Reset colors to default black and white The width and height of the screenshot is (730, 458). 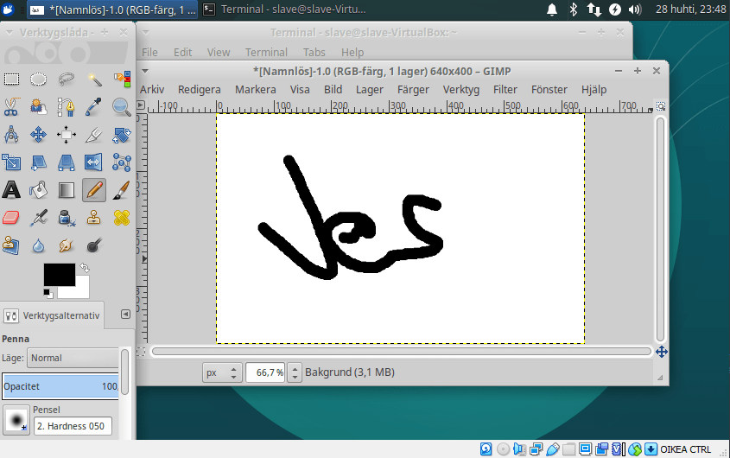[48, 294]
